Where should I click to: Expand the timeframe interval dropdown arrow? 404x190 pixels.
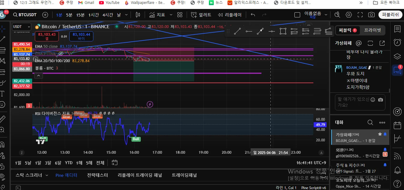[126, 15]
